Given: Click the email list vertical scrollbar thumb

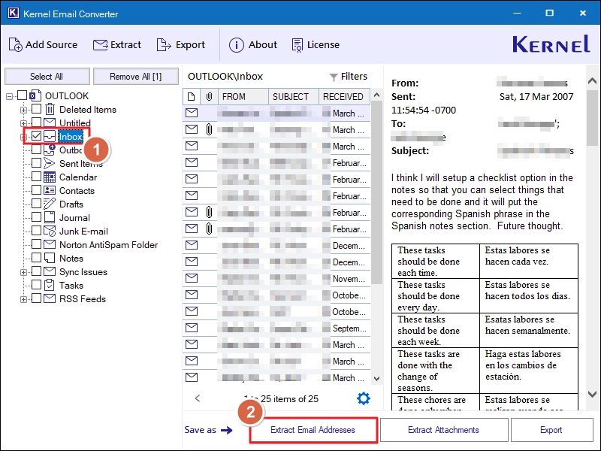Looking at the screenshot, I should (377, 193).
